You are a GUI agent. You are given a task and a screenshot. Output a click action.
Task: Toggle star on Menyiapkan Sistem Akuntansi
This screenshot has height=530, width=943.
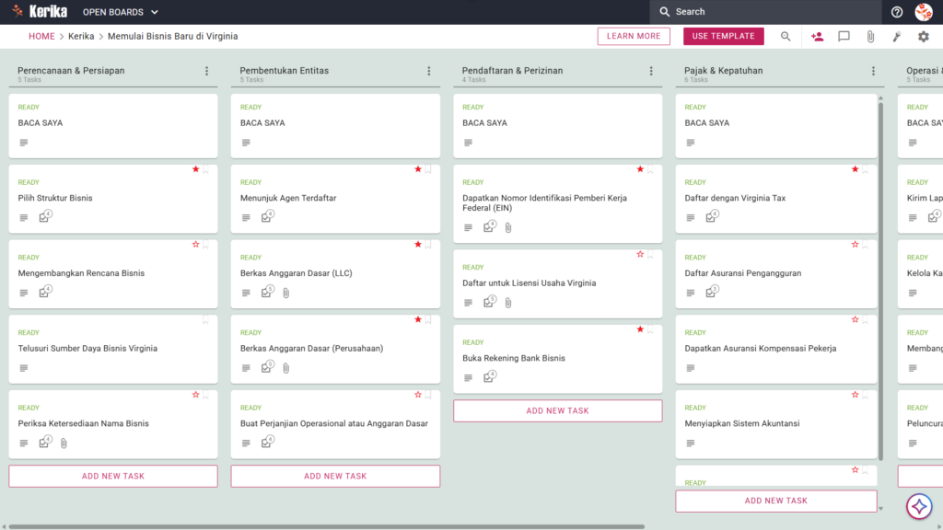point(855,395)
